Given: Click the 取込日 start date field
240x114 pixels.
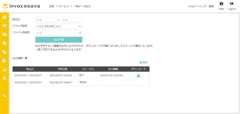Looking at the screenshot, I should [46, 20].
